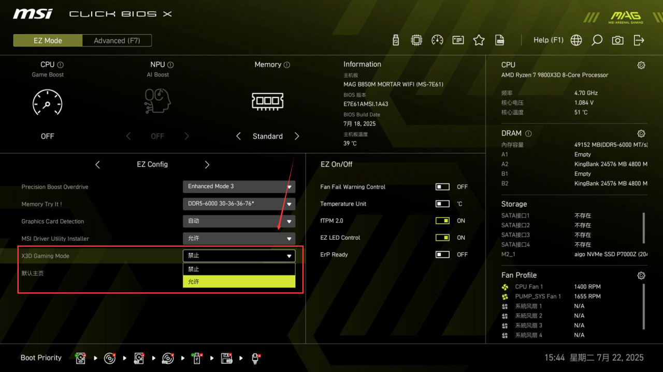This screenshot has height=372, width=663.
Task: Open Fan Profile settings gear icon
Action: pyautogui.click(x=641, y=275)
